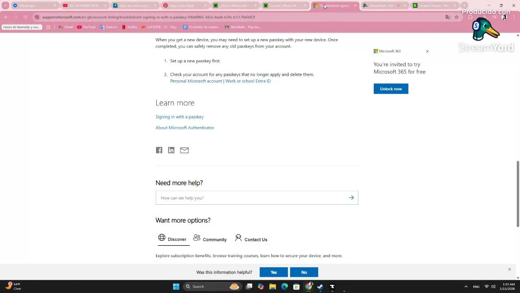The height and width of the screenshot is (293, 520).
Task: Share this article by email icon
Action: 184,150
